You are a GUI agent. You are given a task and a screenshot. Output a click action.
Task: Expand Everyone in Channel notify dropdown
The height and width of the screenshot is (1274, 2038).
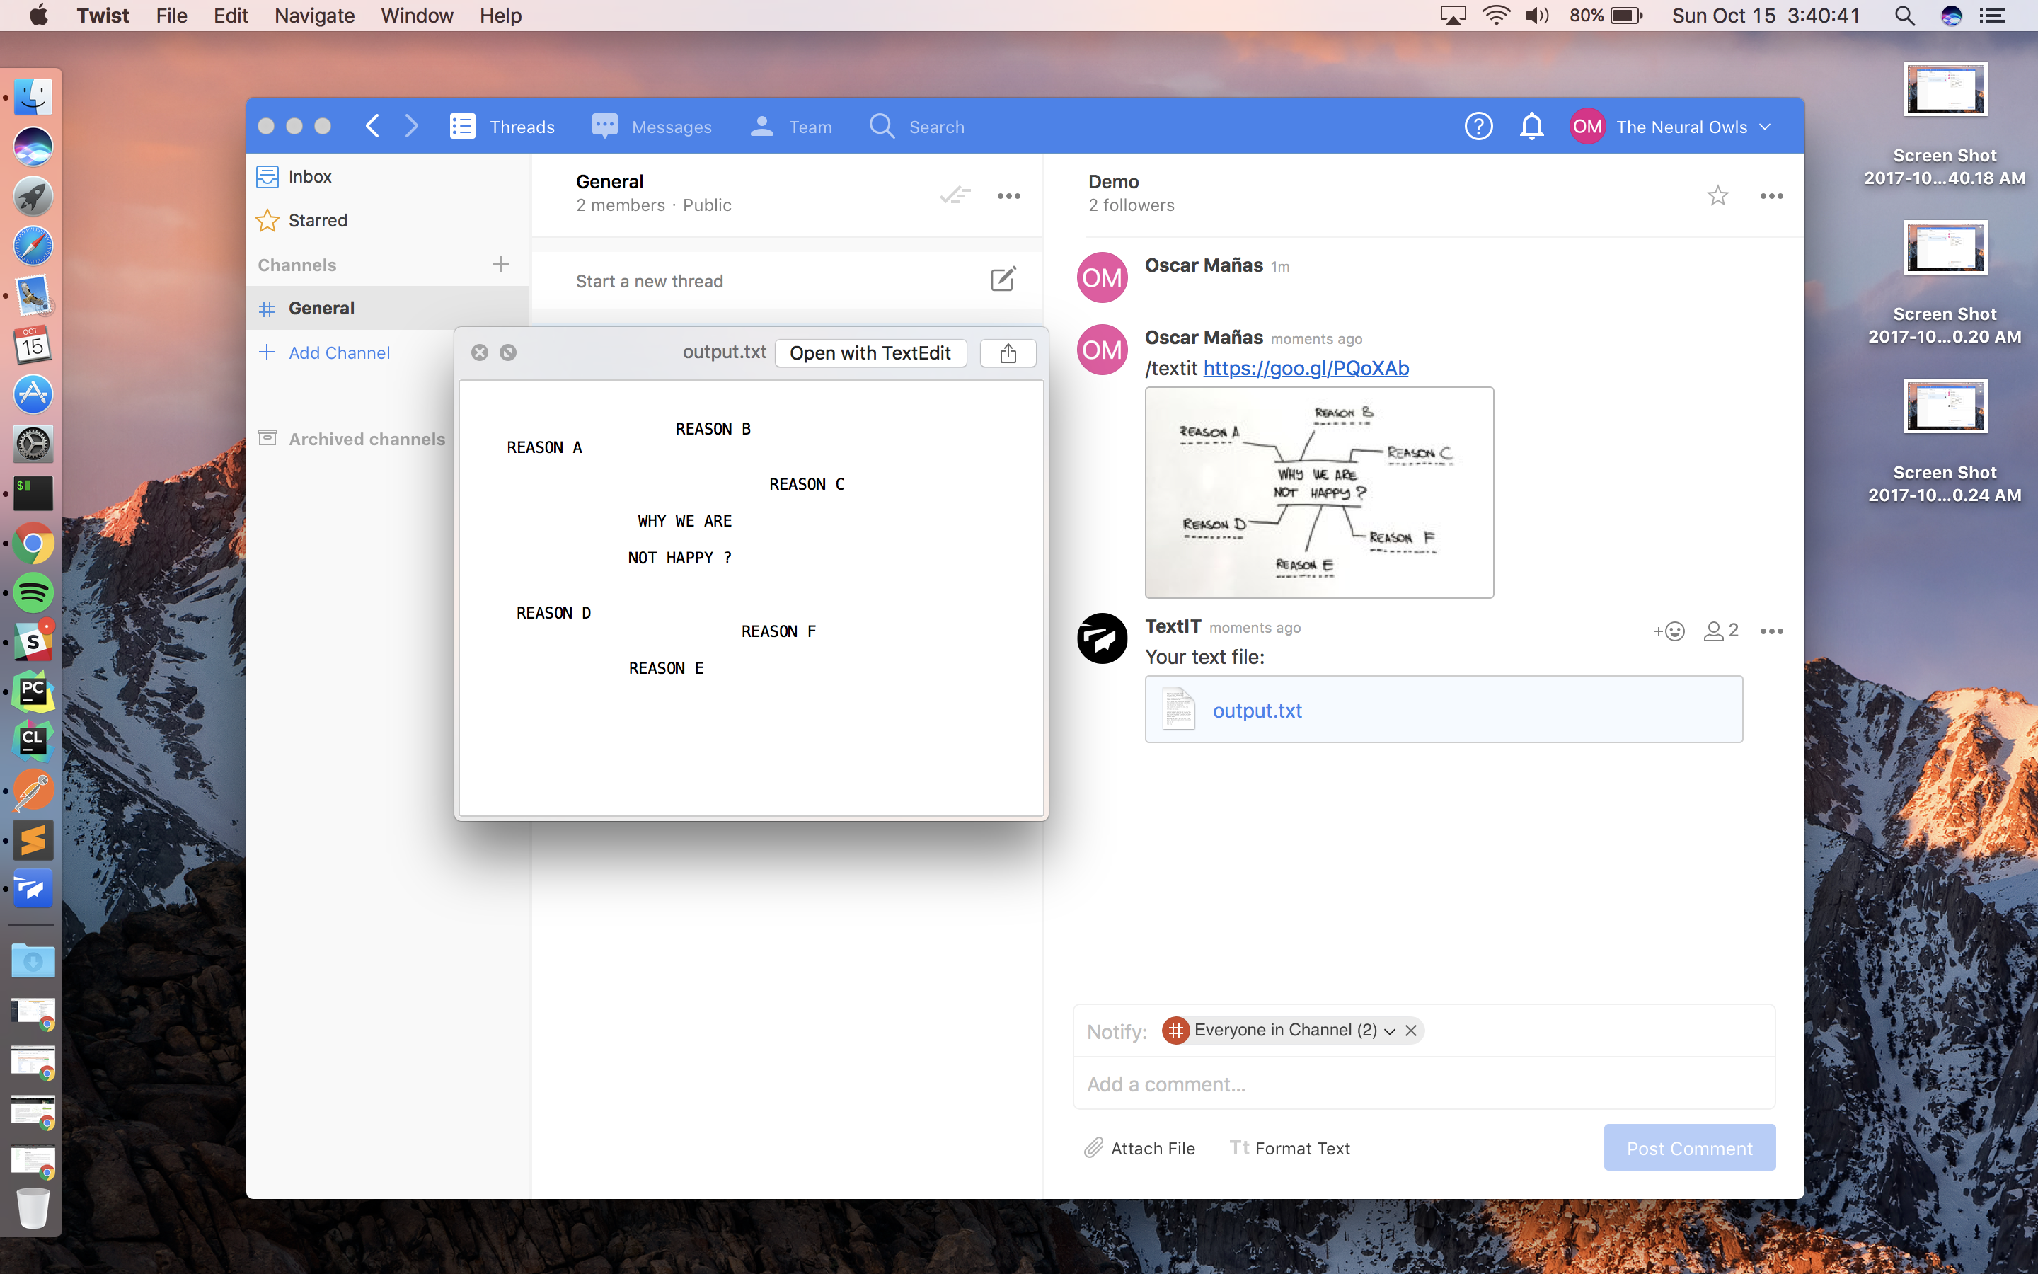coord(1390,1031)
